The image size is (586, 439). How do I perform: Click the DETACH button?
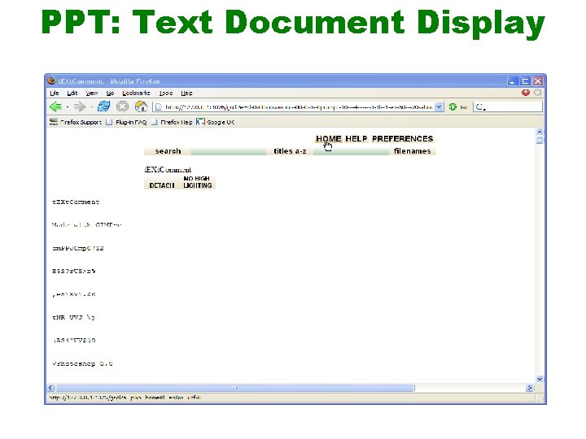pos(162,185)
